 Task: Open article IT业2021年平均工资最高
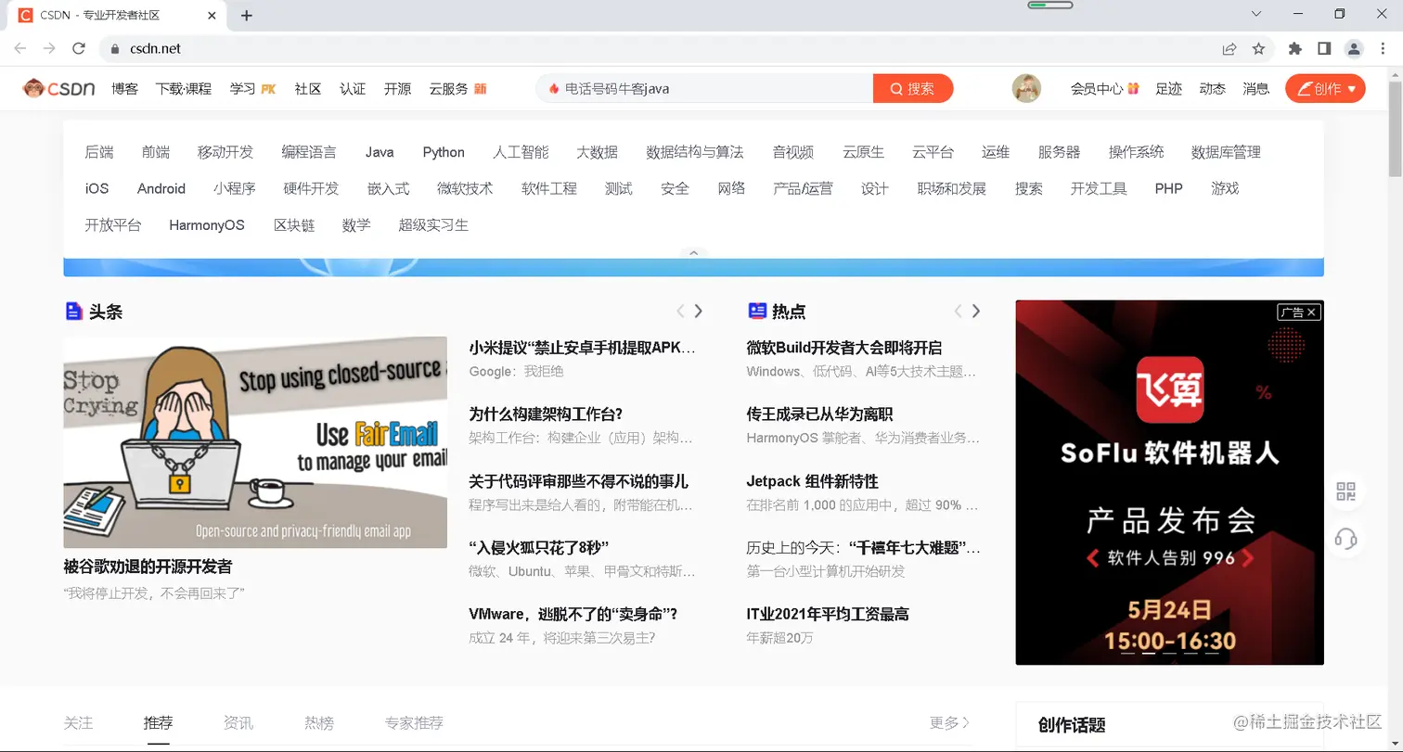pyautogui.click(x=828, y=614)
